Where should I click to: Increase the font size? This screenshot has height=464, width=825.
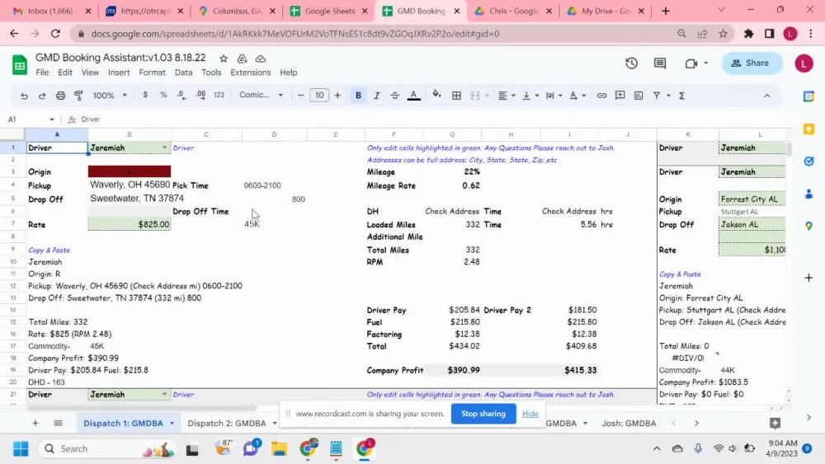click(337, 95)
